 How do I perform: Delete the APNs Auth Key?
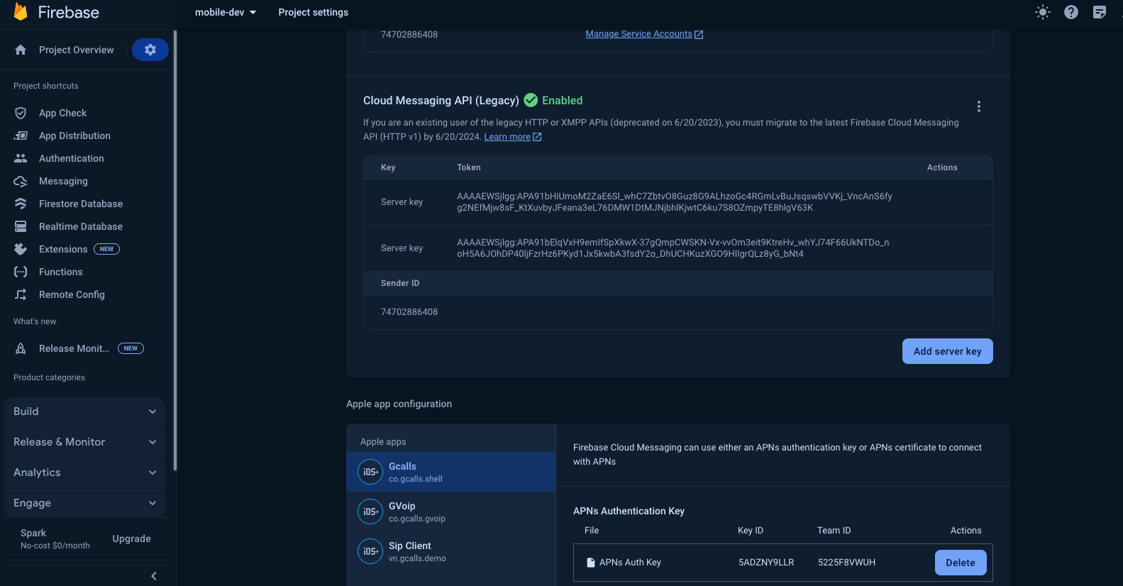[x=960, y=563]
